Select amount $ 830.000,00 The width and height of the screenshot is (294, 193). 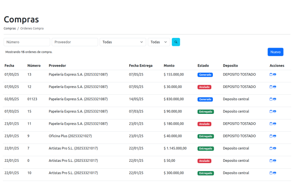(x=174, y=99)
